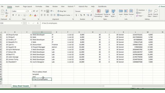Open the font size dropdown
Image resolution: width=165 pixels, height=93 pixels.
pos(31,11)
